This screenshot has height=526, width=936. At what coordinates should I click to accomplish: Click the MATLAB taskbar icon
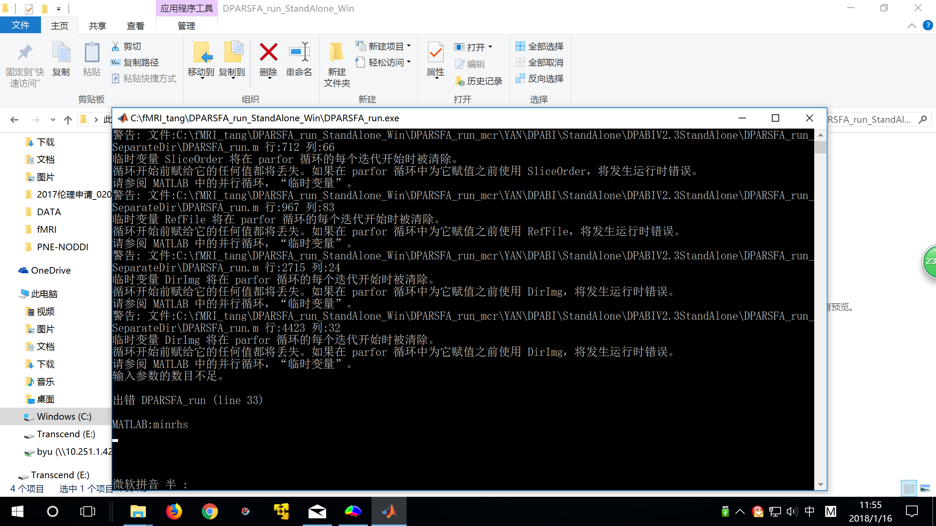click(x=389, y=511)
